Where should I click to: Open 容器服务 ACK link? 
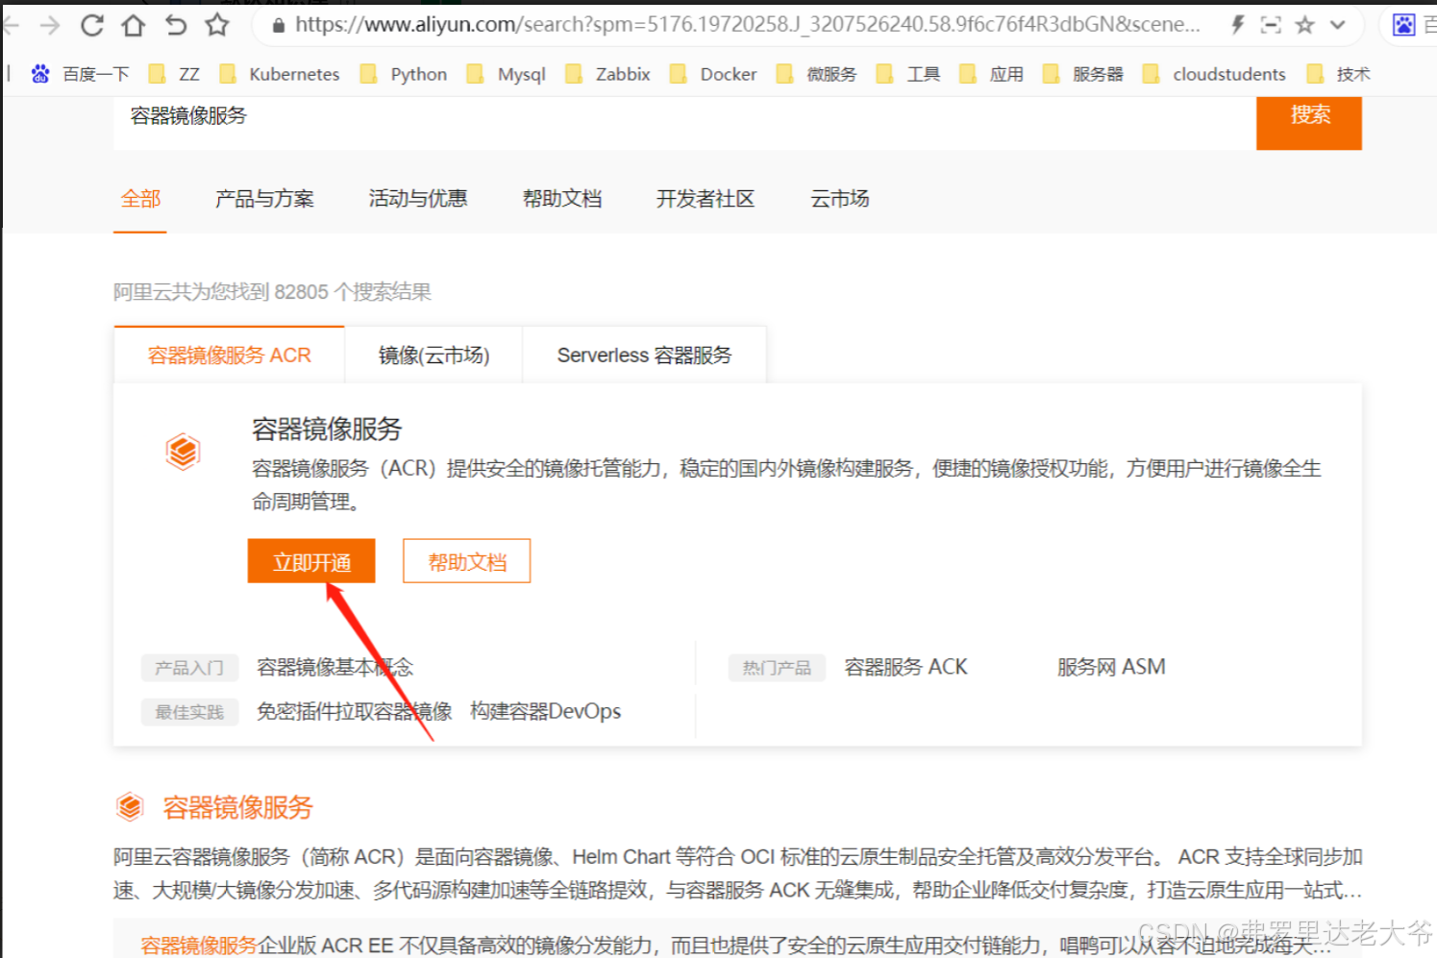(906, 667)
